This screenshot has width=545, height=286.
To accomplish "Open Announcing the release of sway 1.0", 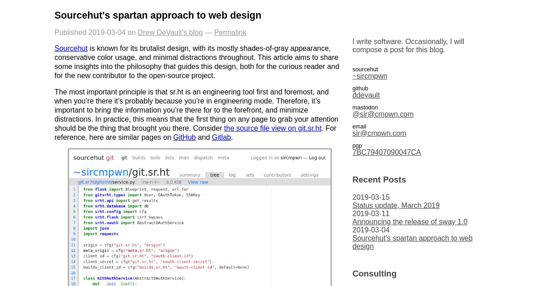I will (410, 222).
